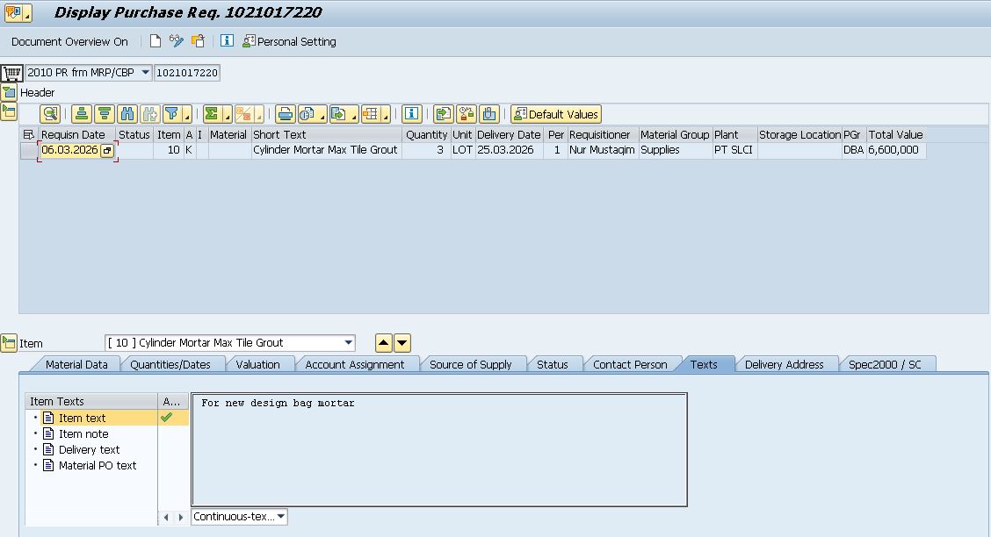Click the Sort Descending icon in grid toolbar

coord(105,114)
